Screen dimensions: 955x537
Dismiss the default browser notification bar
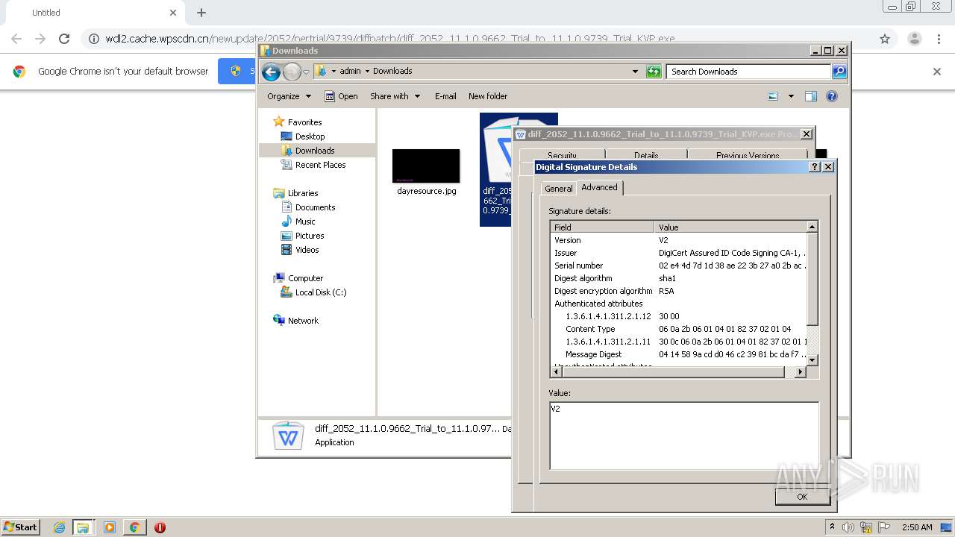[937, 72]
